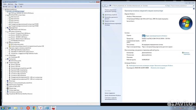
Task: Open Центр обновления Windows link
Action: pyautogui.click(x=113, y=95)
